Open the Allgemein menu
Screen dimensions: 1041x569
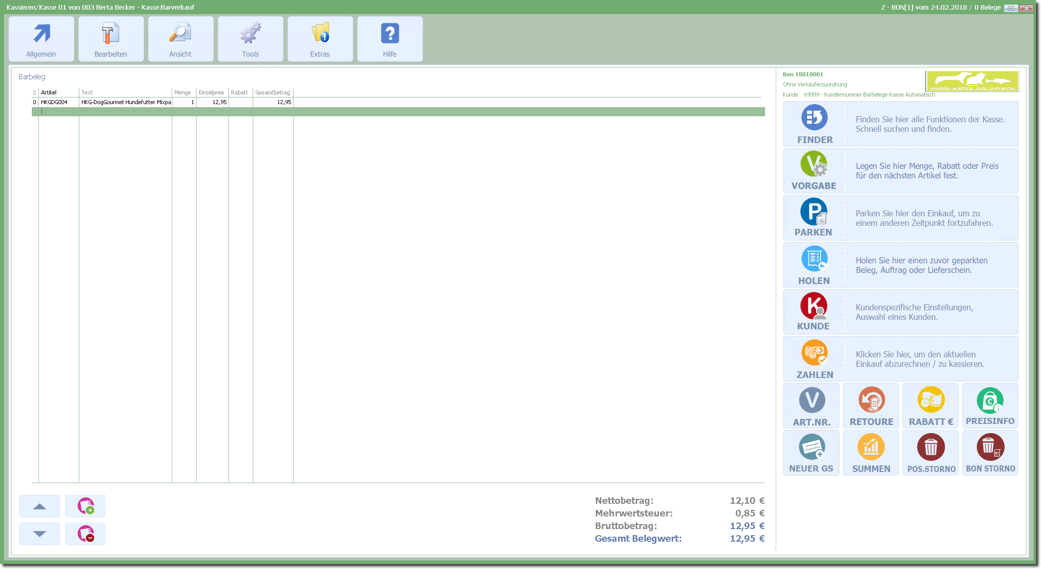41,39
